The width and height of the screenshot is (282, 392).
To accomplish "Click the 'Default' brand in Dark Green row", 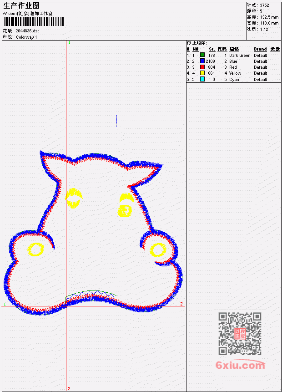I will [x=260, y=56].
